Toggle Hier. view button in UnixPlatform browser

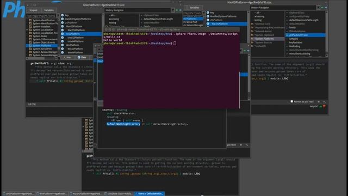[67, 57]
